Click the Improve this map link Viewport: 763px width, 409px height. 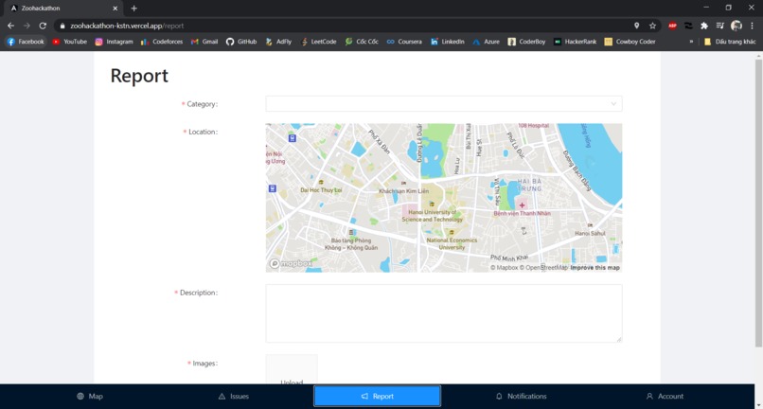click(595, 268)
